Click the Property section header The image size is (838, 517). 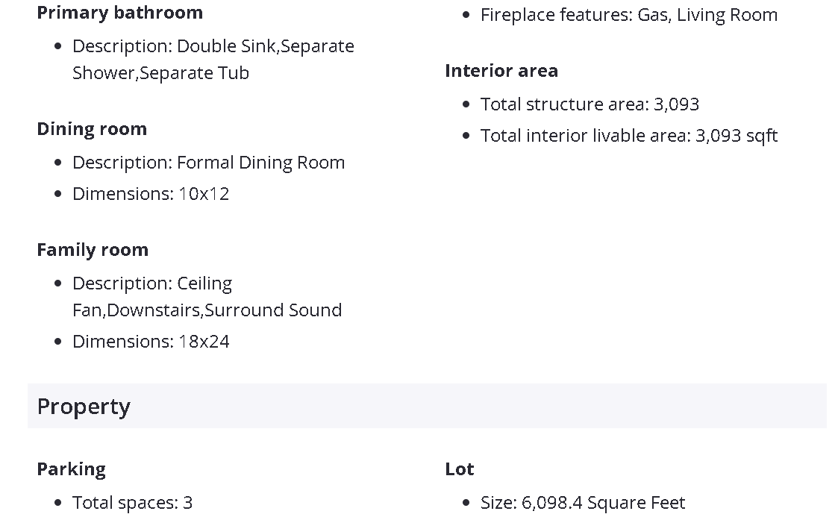(x=84, y=407)
